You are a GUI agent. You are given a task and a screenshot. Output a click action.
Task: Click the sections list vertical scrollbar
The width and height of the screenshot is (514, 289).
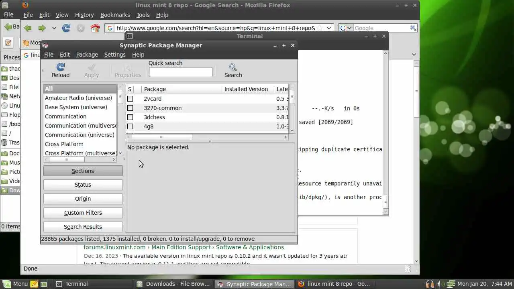pos(120,120)
